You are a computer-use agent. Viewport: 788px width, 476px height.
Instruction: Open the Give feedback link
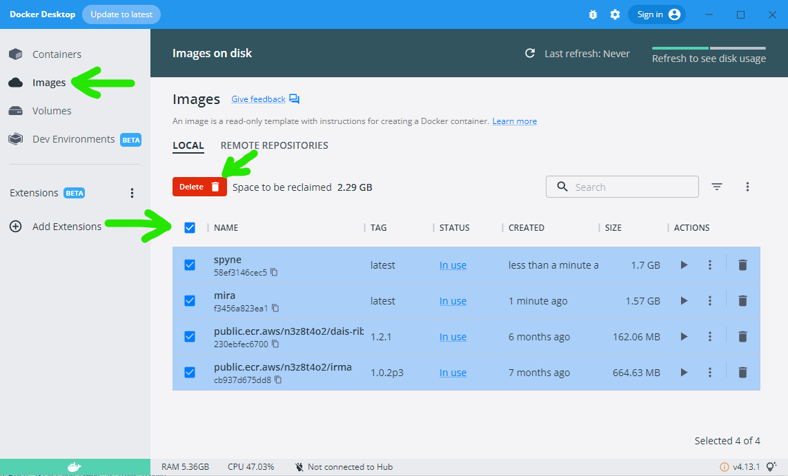(x=258, y=99)
